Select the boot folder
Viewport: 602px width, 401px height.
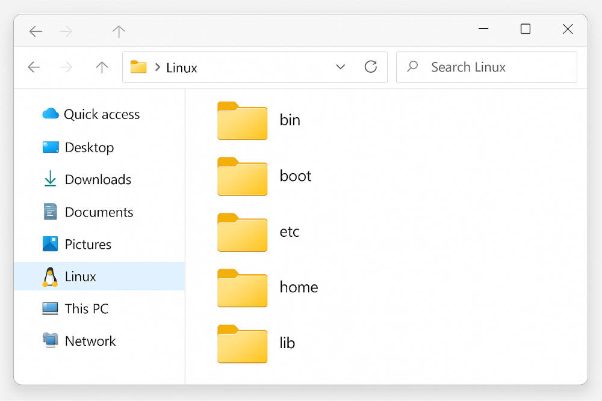pyautogui.click(x=242, y=177)
